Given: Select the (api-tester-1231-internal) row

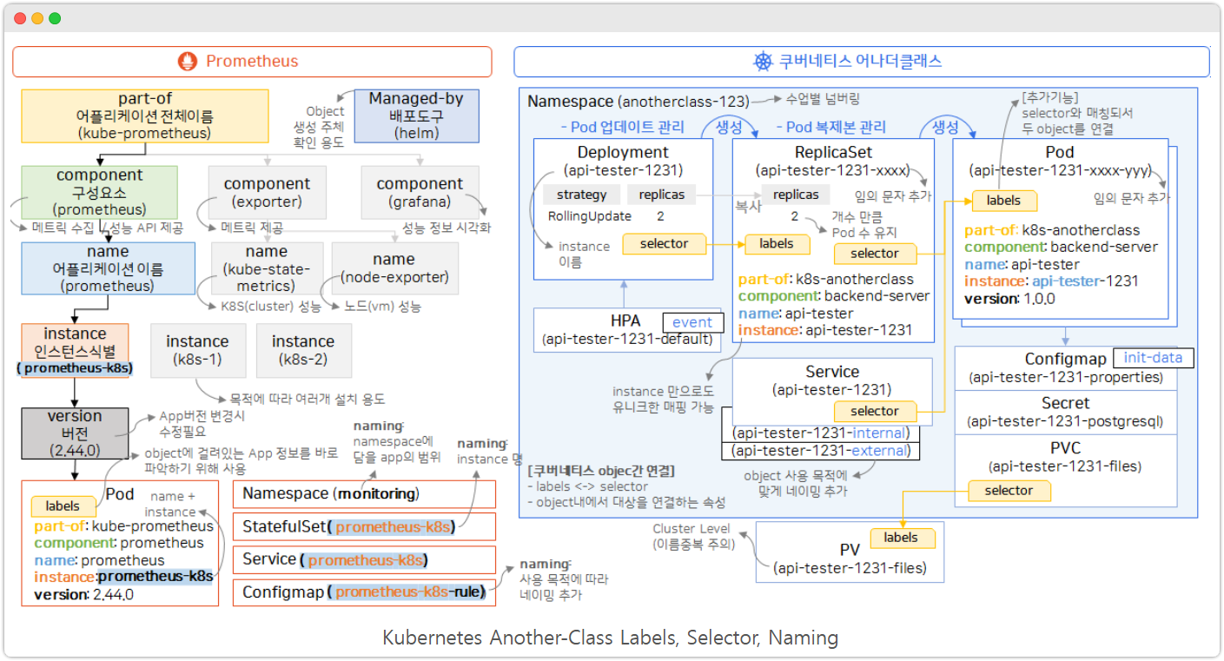Looking at the screenshot, I should [x=821, y=433].
